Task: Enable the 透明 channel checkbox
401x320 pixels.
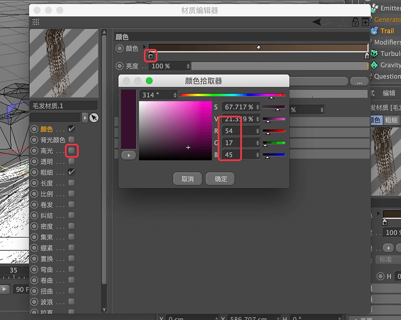Action: [x=72, y=161]
